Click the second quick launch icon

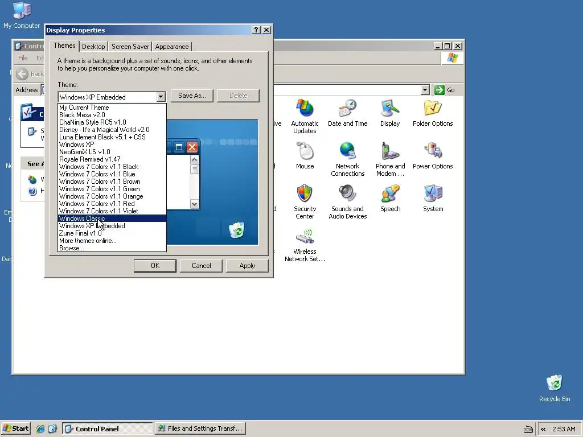(52, 428)
